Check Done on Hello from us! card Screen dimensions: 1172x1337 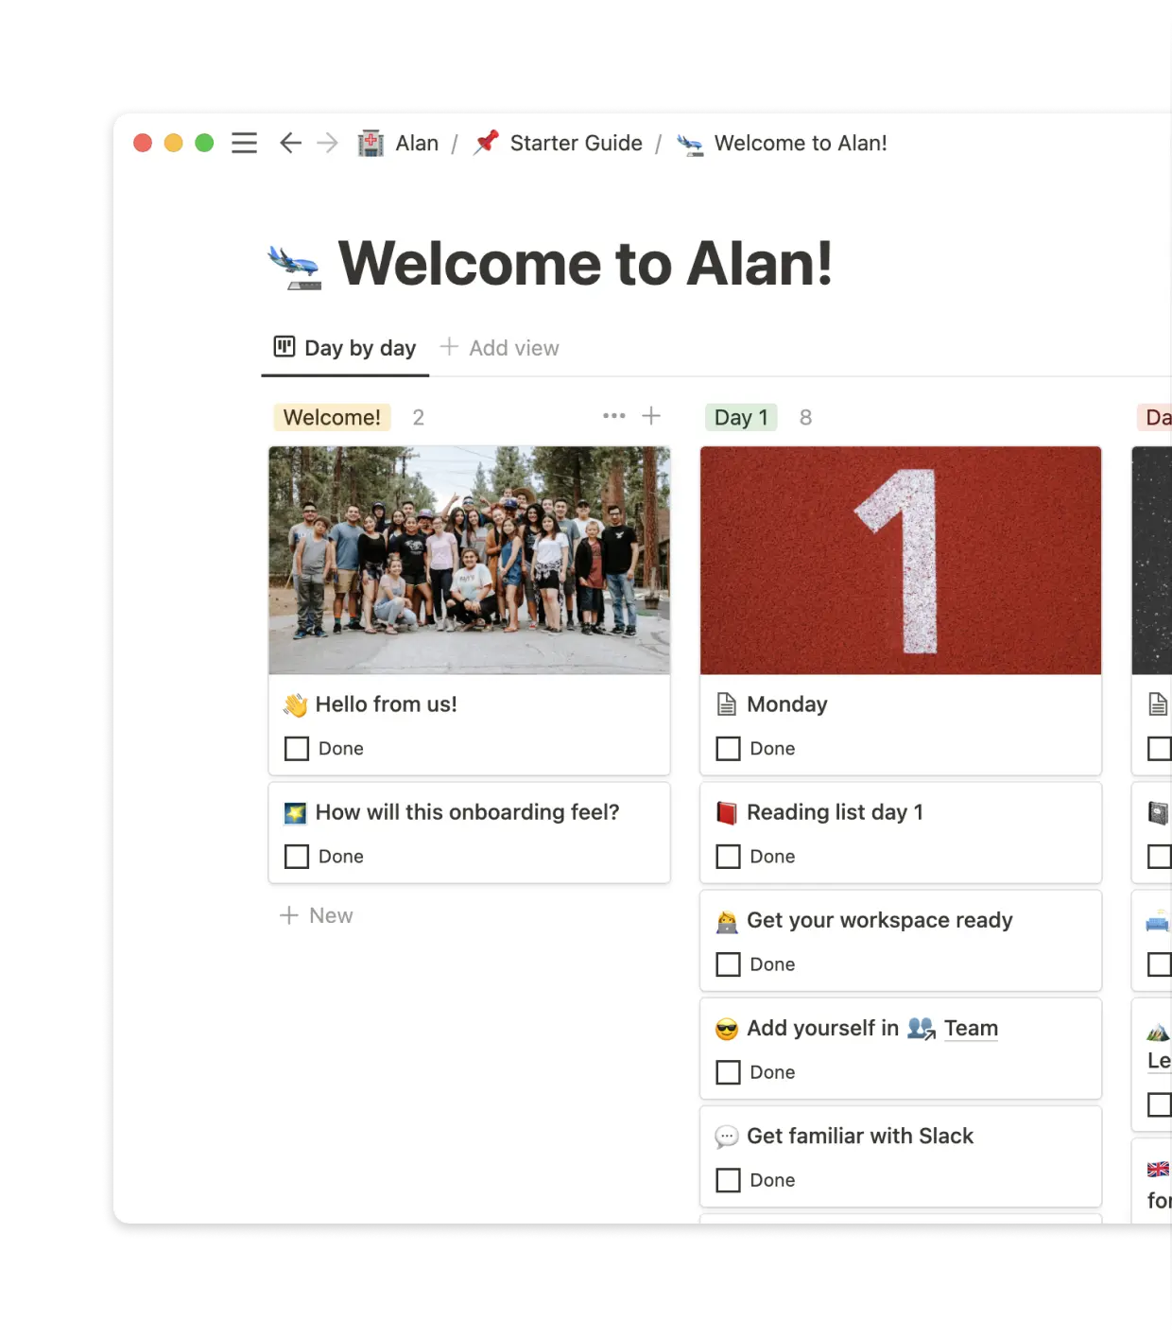(297, 749)
